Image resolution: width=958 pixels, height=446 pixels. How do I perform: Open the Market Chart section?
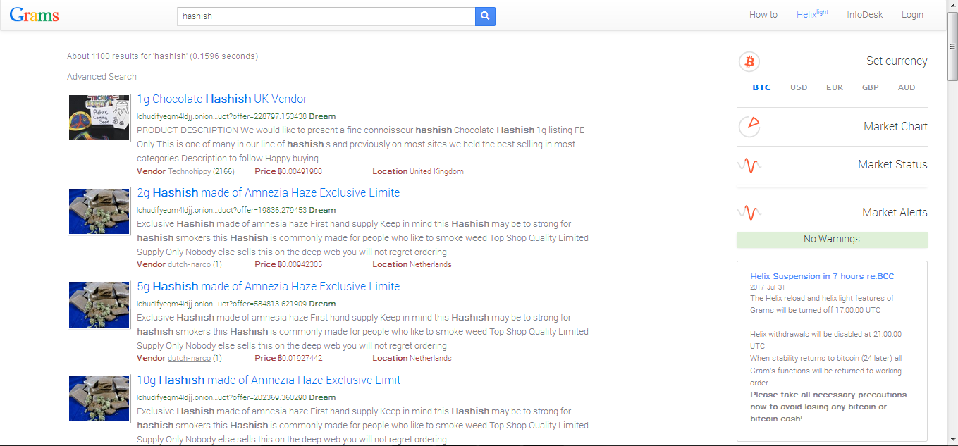click(895, 127)
